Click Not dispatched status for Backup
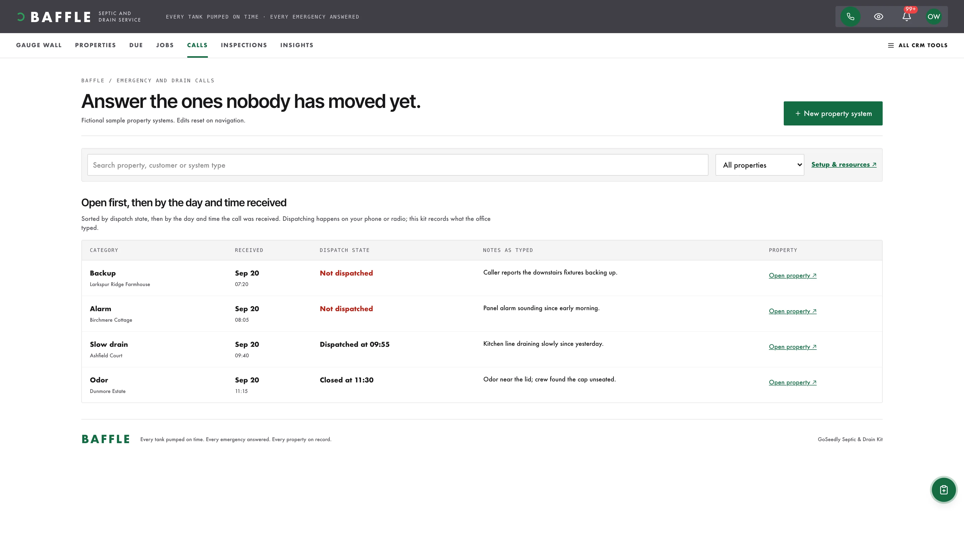 [346, 273]
